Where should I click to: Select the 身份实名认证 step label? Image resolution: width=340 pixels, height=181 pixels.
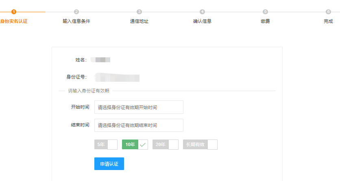(14, 21)
